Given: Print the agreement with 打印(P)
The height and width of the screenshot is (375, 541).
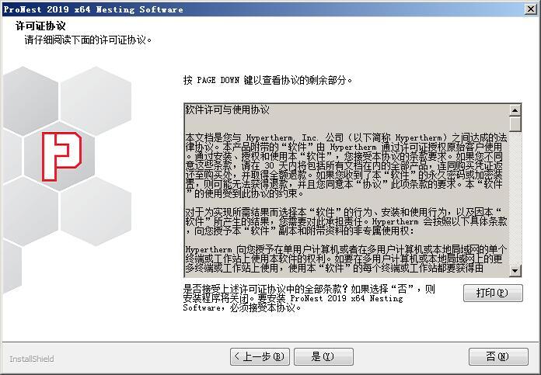Looking at the screenshot, I should click(x=493, y=293).
